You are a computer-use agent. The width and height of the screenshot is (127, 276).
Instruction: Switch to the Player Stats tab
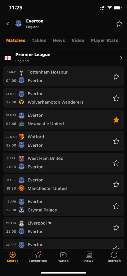(104, 40)
